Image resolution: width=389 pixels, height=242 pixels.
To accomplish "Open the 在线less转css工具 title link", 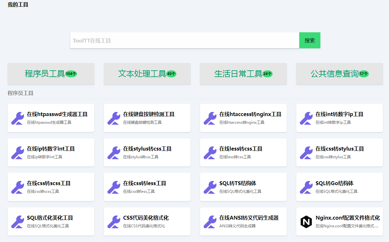I will click(241, 149).
